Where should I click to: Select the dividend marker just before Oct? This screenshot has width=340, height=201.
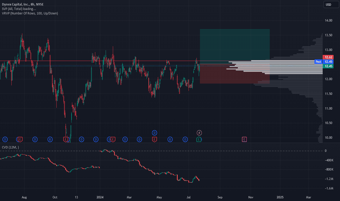[50, 140]
